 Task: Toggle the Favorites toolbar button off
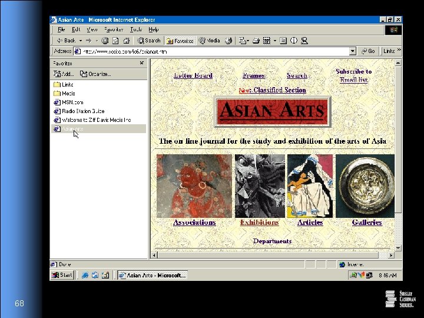(x=180, y=41)
